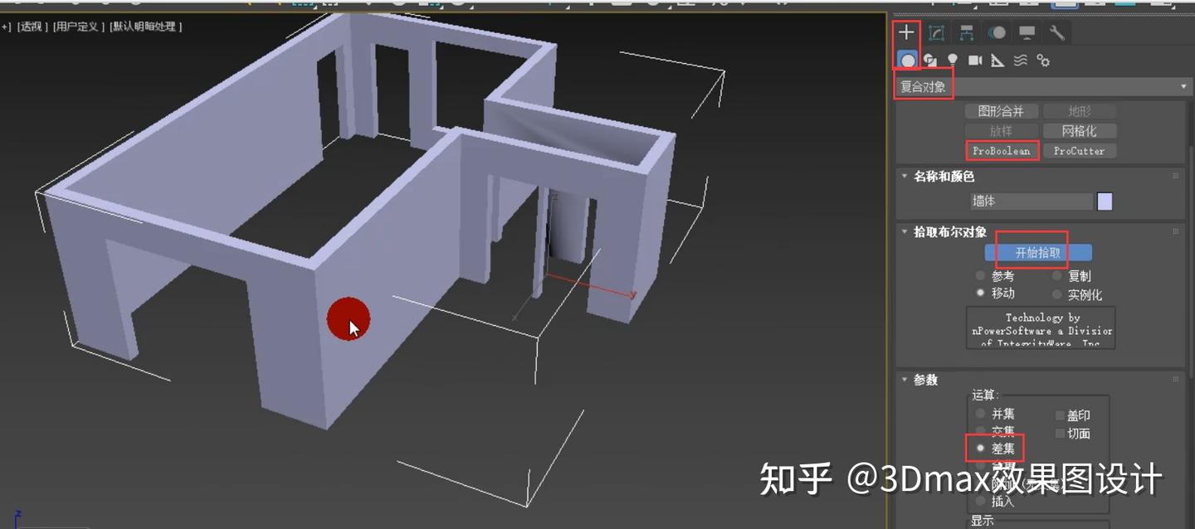Select the Shapes creation icon
1195x529 pixels.
click(930, 61)
